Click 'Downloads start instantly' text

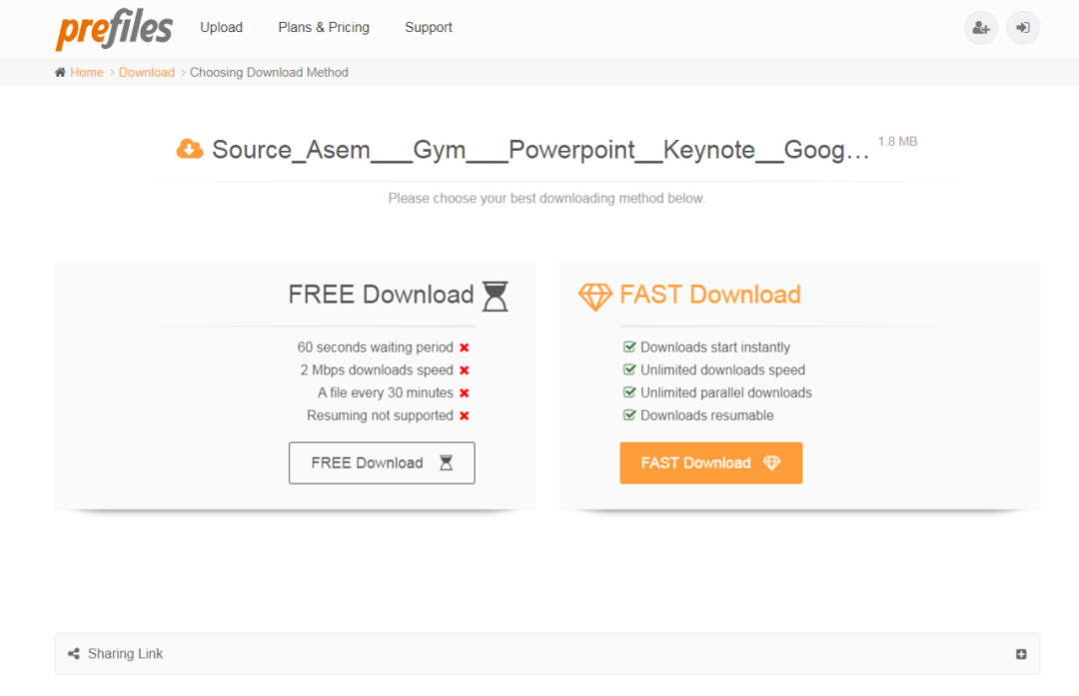[715, 348]
